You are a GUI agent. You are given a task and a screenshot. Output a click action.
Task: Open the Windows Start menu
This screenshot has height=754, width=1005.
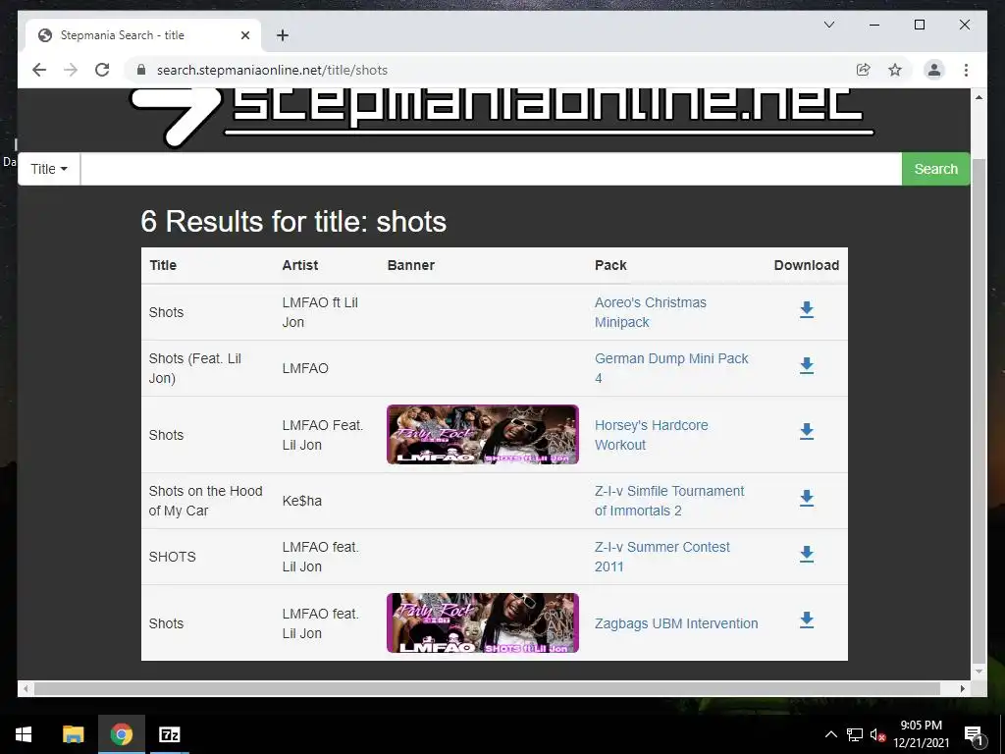pyautogui.click(x=24, y=734)
